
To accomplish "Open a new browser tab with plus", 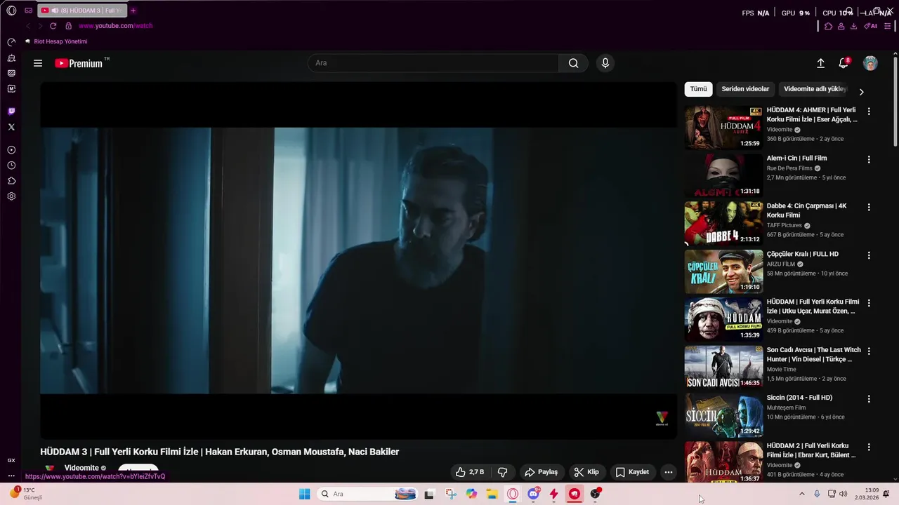I will point(133,11).
